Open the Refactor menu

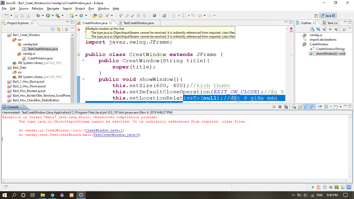[38, 9]
